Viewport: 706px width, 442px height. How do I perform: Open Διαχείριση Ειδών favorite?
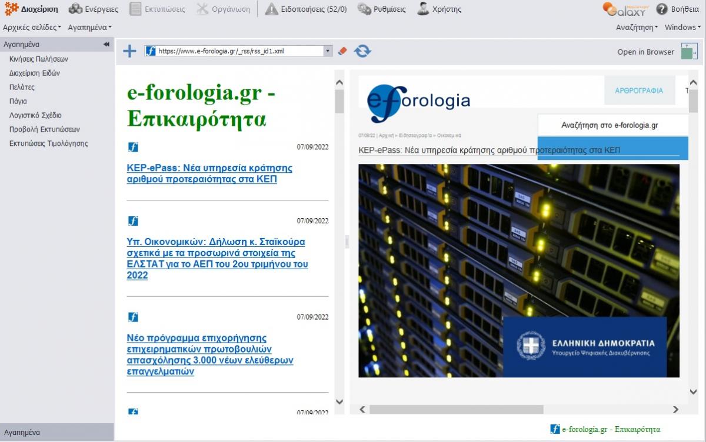(x=35, y=73)
